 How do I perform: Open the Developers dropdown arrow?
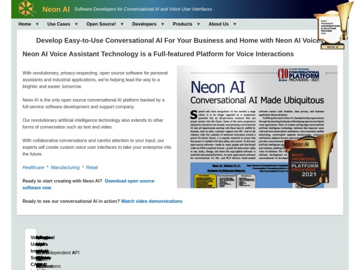point(163,24)
